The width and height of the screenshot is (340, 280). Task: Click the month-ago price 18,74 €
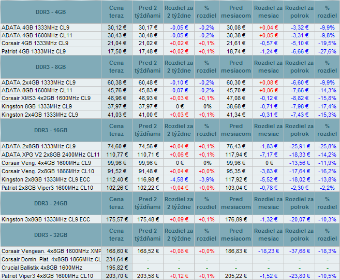point(236,51)
